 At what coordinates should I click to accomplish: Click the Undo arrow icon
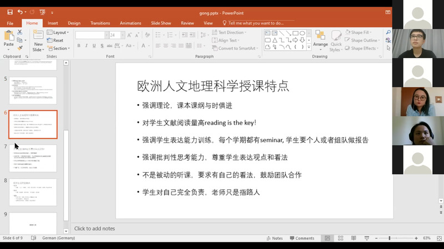pos(20,12)
